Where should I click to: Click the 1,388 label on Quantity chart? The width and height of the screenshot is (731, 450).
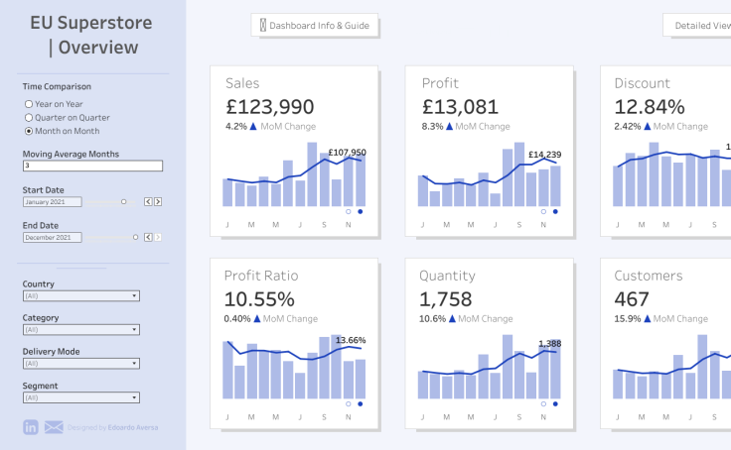point(550,343)
